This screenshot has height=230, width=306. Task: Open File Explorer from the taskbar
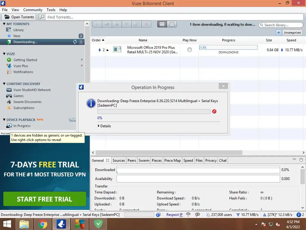[x=24, y=224]
